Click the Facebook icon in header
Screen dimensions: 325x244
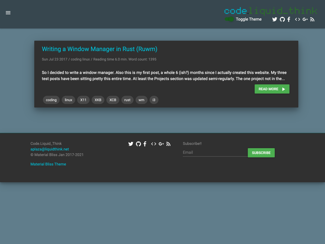click(289, 19)
